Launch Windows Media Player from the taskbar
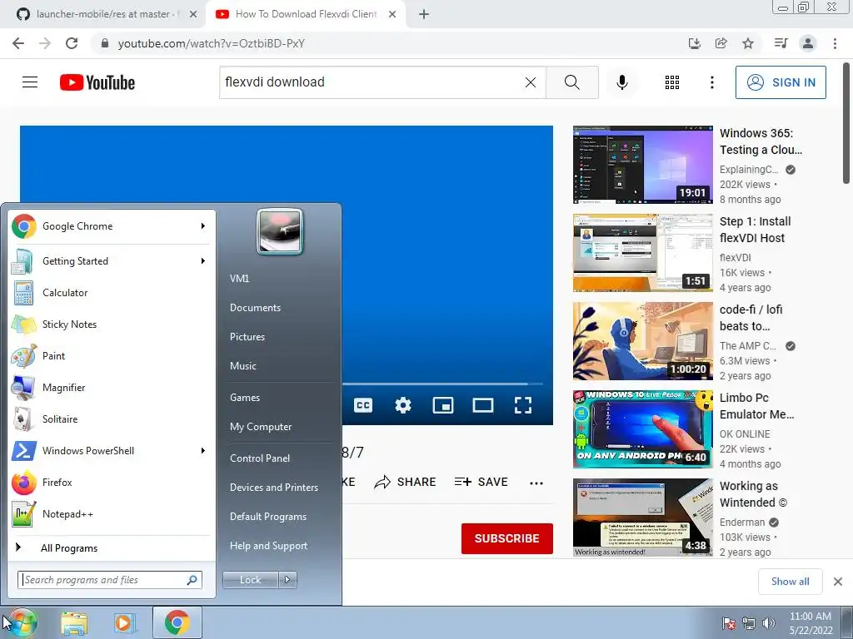853x639 pixels. [x=125, y=622]
